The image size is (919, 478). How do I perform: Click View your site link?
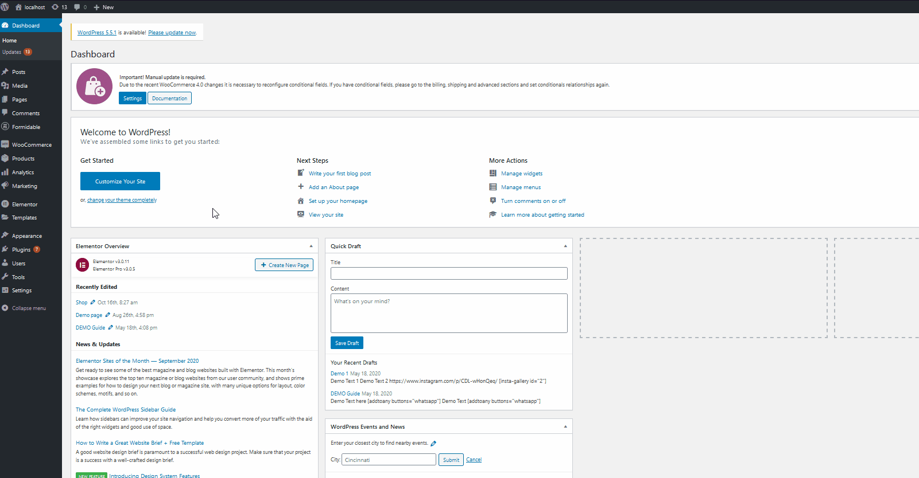point(326,215)
